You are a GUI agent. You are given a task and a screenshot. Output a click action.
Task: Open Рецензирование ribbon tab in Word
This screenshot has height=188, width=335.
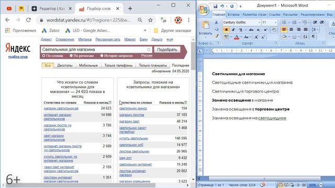tap(312, 15)
